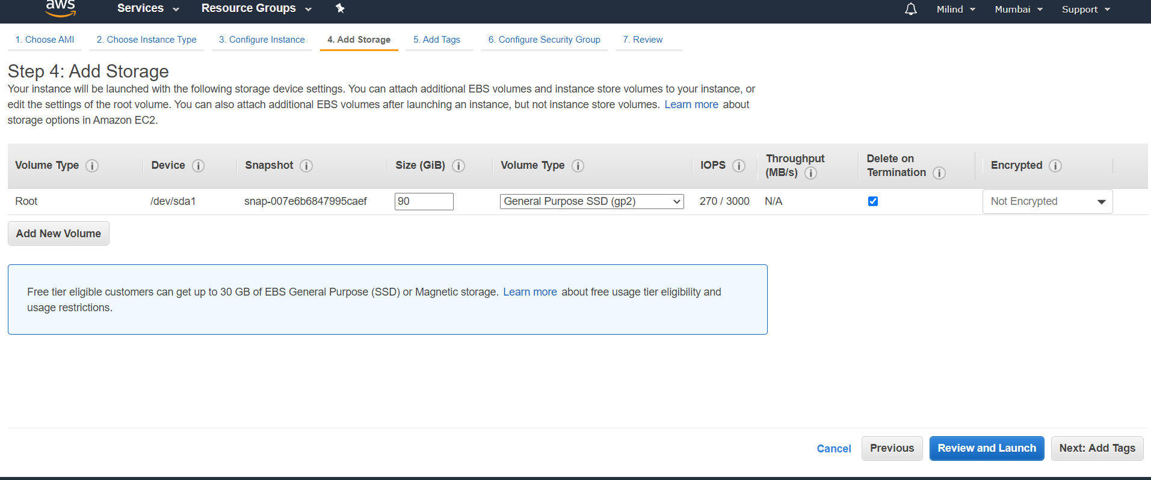The image size is (1151, 480).
Task: Open the Milind account dropdown
Action: tap(955, 9)
